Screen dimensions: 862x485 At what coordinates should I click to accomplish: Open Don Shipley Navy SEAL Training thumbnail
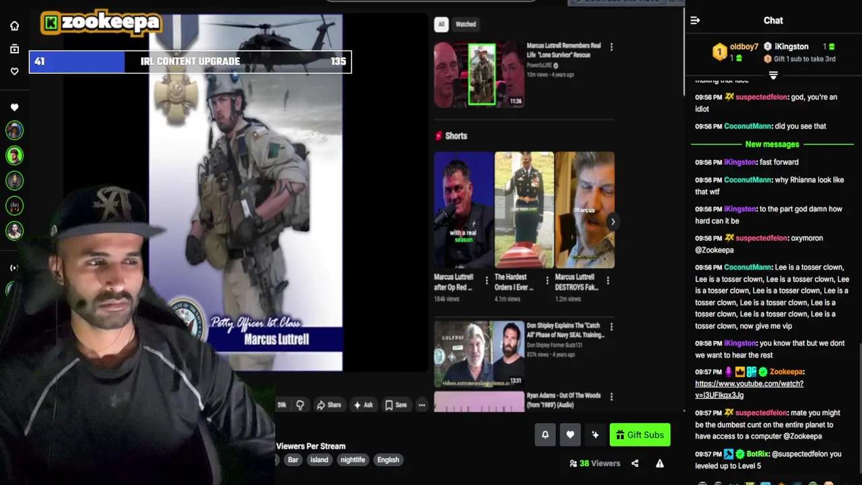pyautogui.click(x=479, y=353)
